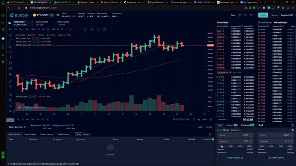Click the info icon beside BTC/USDT pair
This screenshot has height=166, width=296.
[58, 15]
